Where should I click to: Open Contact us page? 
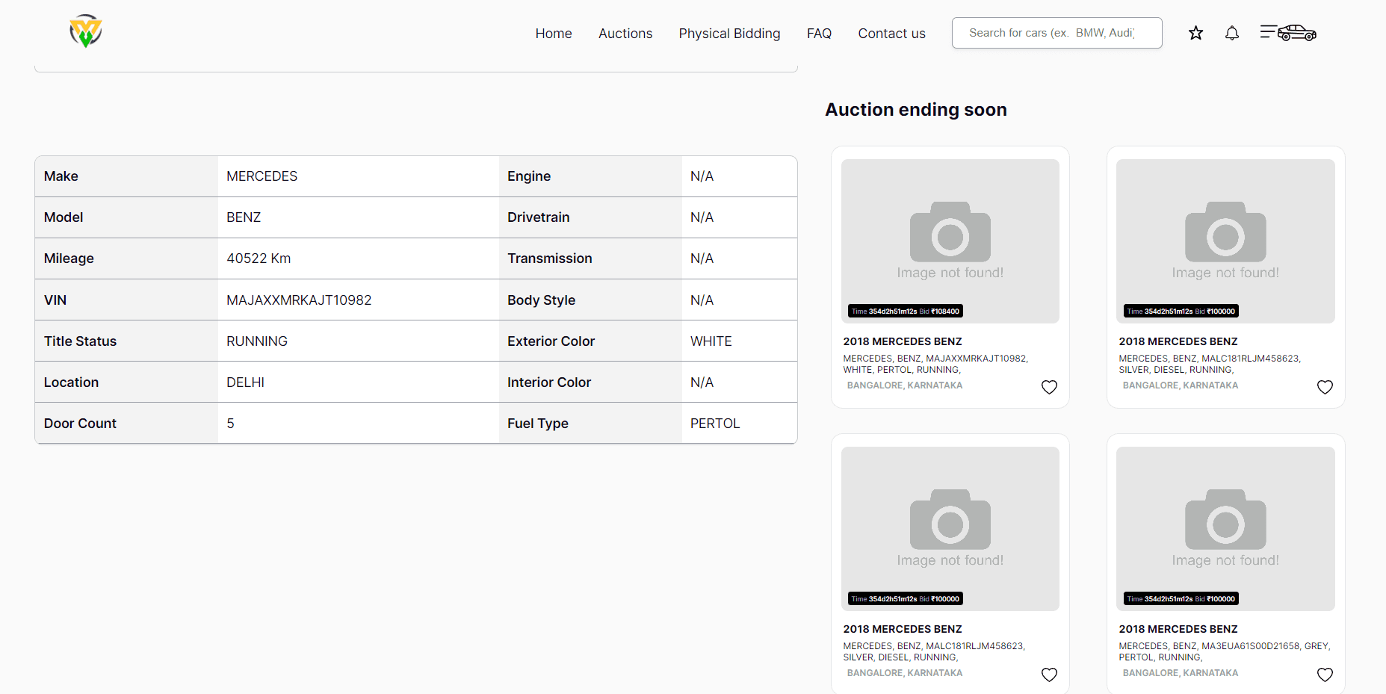(891, 34)
